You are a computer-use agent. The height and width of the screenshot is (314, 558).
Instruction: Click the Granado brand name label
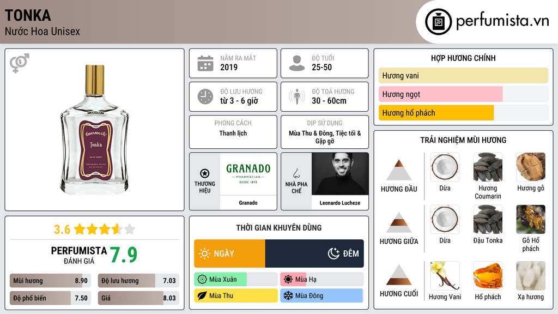pyautogui.click(x=248, y=203)
